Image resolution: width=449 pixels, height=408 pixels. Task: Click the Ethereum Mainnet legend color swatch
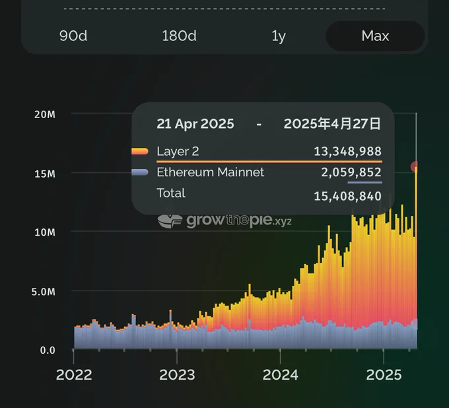(140, 172)
